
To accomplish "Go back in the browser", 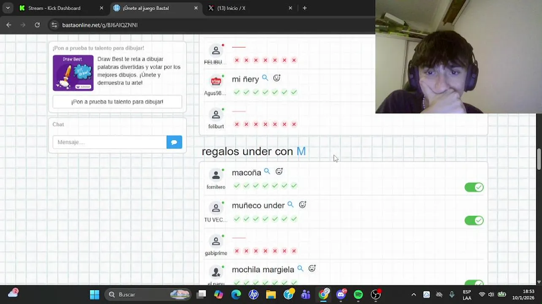I will (x=9, y=25).
